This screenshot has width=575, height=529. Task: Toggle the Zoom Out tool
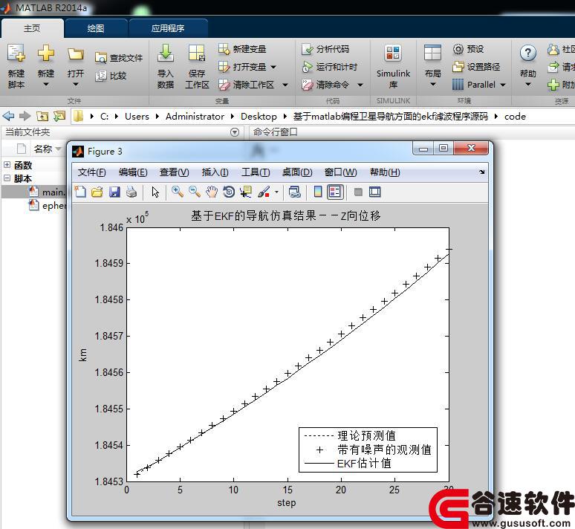click(195, 192)
